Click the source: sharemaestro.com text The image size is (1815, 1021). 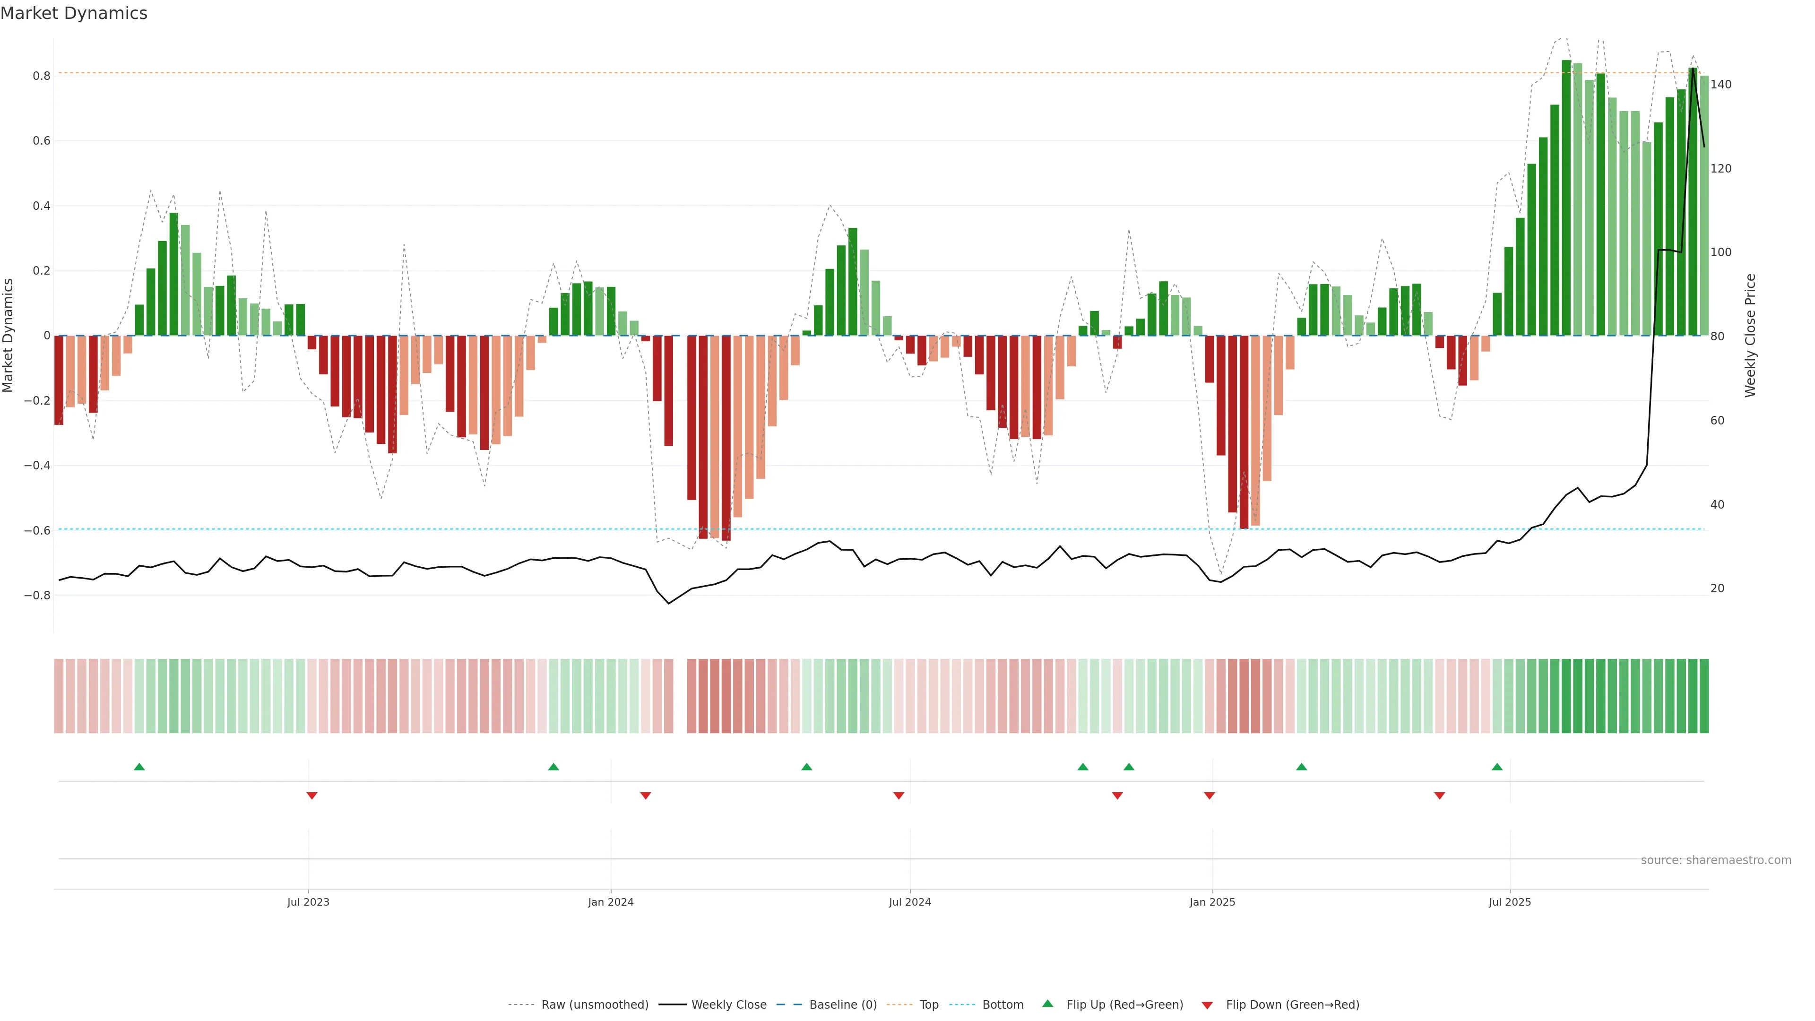tap(1716, 860)
